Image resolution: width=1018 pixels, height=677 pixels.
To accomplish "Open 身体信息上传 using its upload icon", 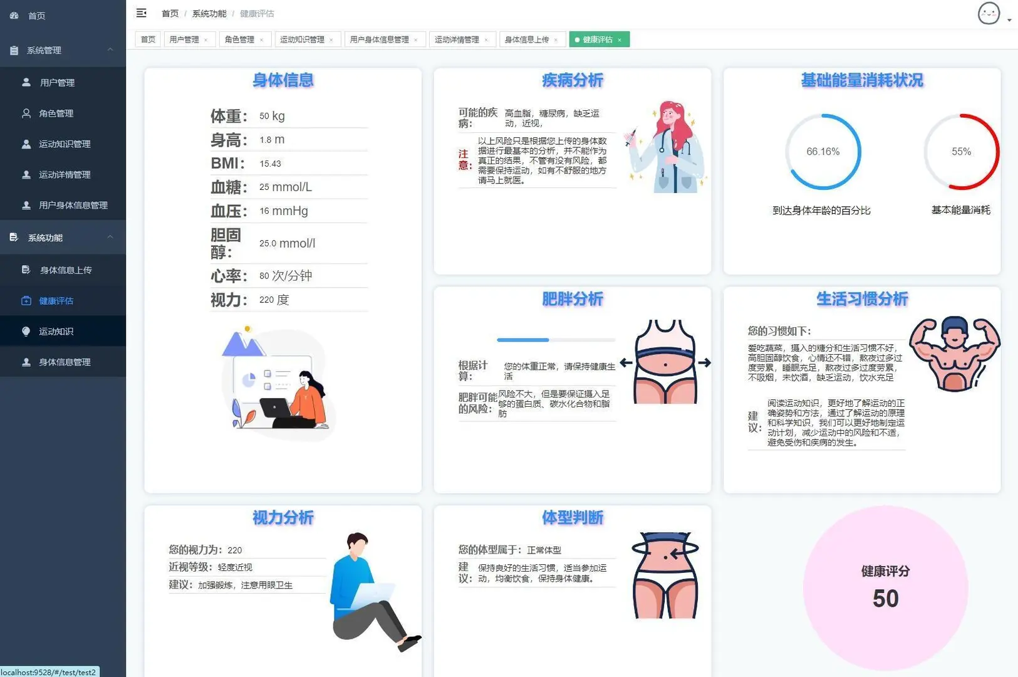I will 26,270.
